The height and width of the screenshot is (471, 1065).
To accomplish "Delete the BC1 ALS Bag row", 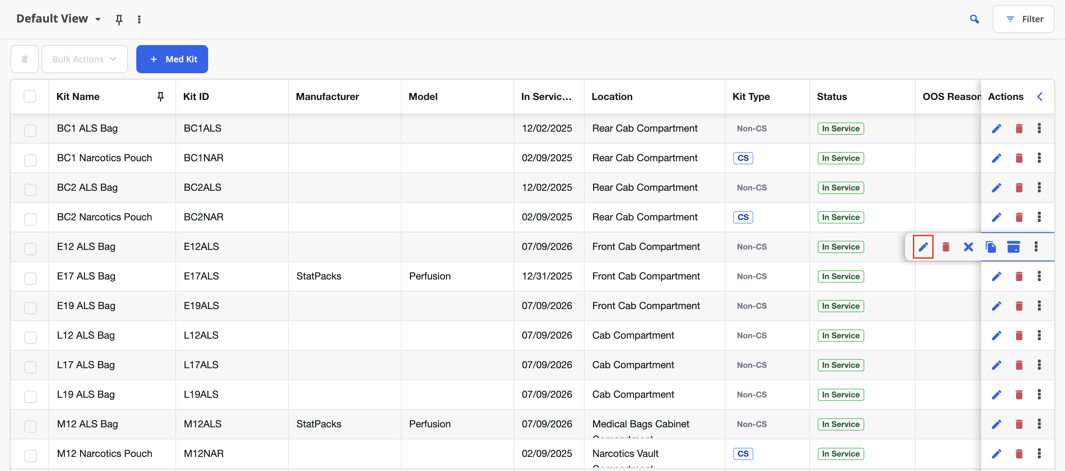I will point(1019,128).
